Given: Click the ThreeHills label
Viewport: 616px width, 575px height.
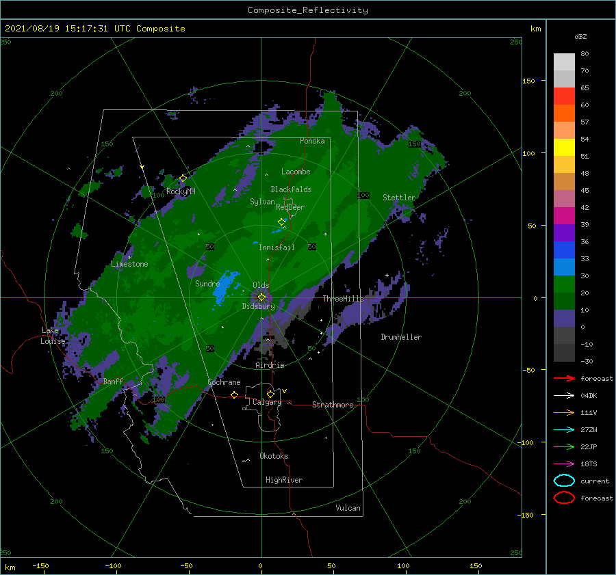Looking at the screenshot, I should pyautogui.click(x=344, y=299).
